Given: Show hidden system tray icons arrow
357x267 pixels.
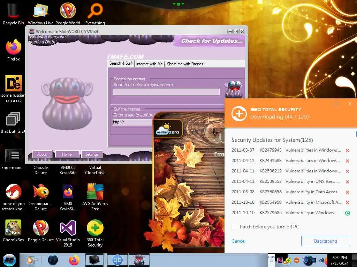Looking at the screenshot, I should [x=271, y=260].
